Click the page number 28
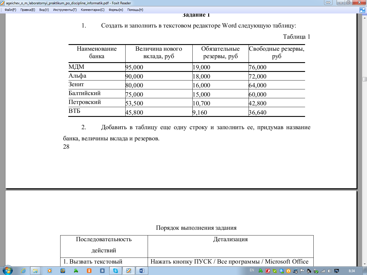 (x=66, y=147)
